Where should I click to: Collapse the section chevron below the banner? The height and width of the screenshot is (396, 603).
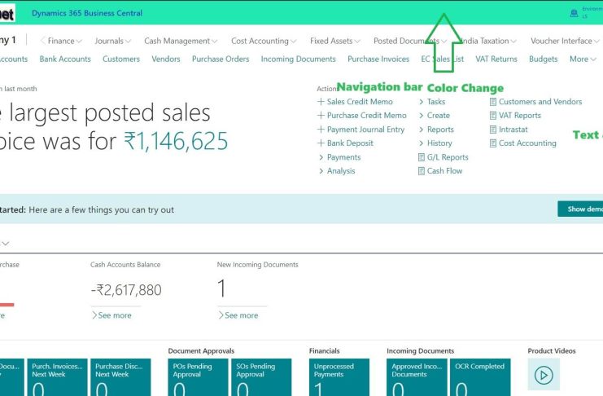[x=6, y=244]
